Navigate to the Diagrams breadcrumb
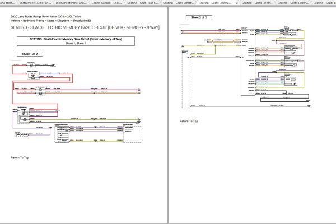The image size is (336, 224). point(63,21)
